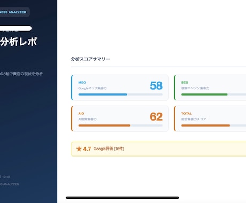Screen dimensions: 246x203
Task: Click the 総合集客力スコア subtitle
Action: coord(194,119)
